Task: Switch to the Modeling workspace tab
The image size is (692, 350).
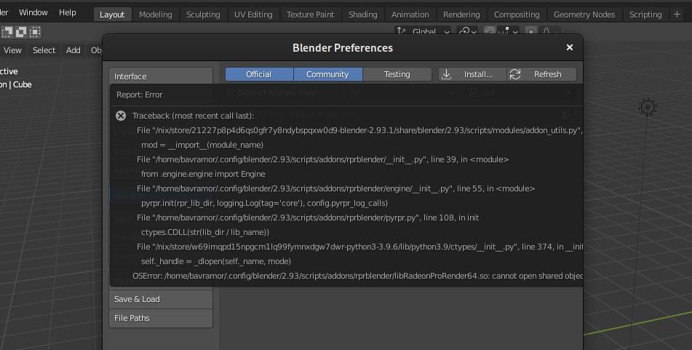Action: pyautogui.click(x=155, y=15)
